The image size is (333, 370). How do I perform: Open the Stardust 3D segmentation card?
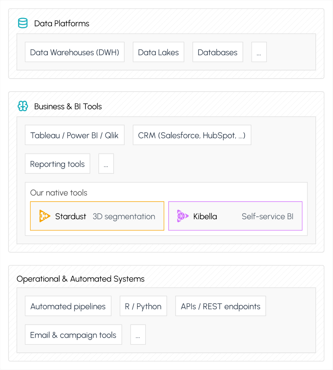click(x=97, y=216)
